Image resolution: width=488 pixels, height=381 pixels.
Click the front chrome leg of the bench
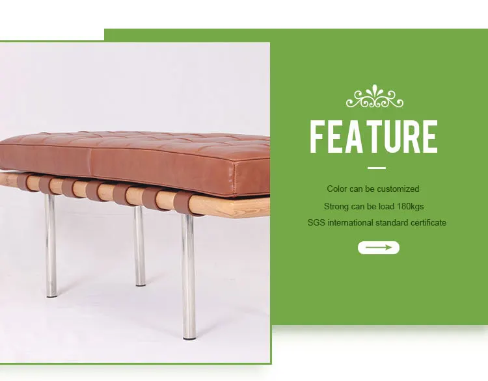point(189,276)
